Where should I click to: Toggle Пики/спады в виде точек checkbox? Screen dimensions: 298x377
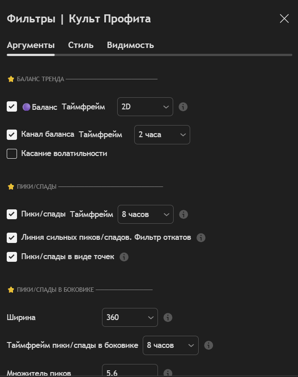[12, 257]
